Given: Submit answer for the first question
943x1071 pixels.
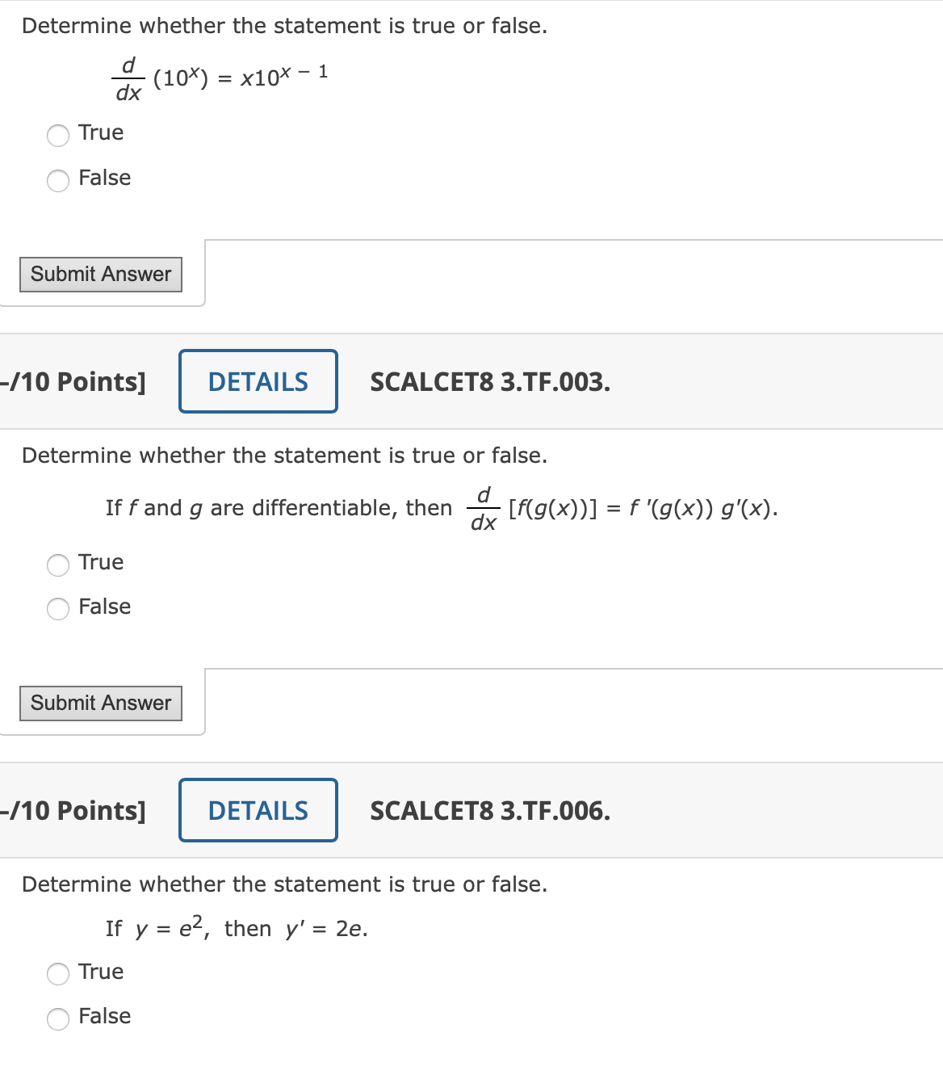Looking at the screenshot, I should click(100, 274).
